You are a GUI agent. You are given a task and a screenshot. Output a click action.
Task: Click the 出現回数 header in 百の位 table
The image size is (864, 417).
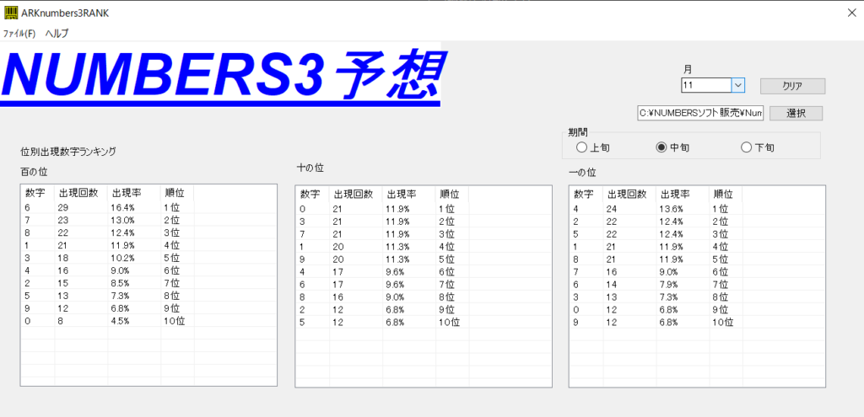pos(79,194)
